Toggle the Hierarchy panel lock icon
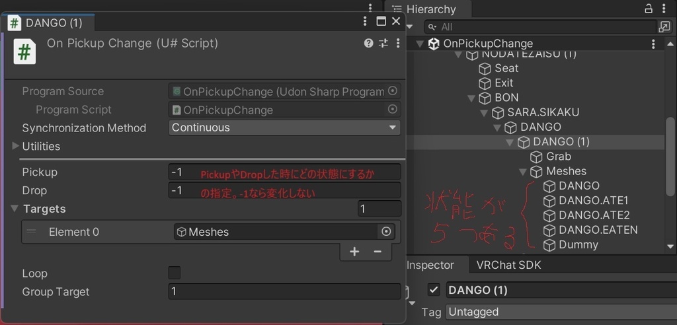The height and width of the screenshot is (325, 677). click(x=649, y=9)
